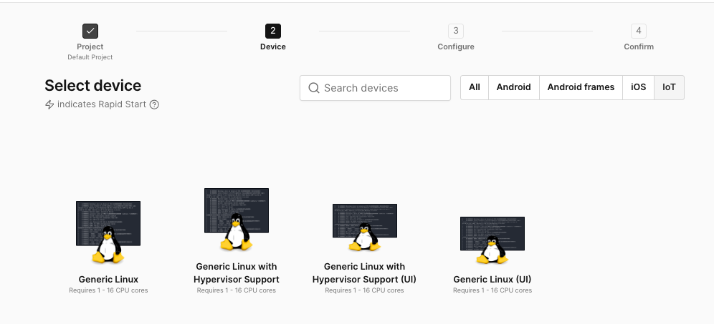Click CPU cores text under Generic Linux (UI)
714x324 pixels.
tap(492, 290)
